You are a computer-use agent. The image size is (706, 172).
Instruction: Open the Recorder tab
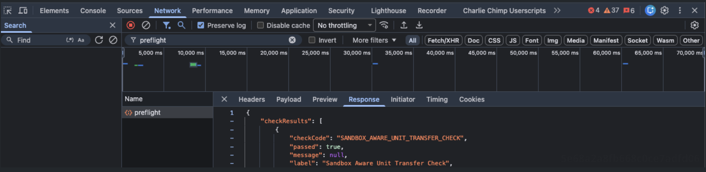[x=432, y=11]
